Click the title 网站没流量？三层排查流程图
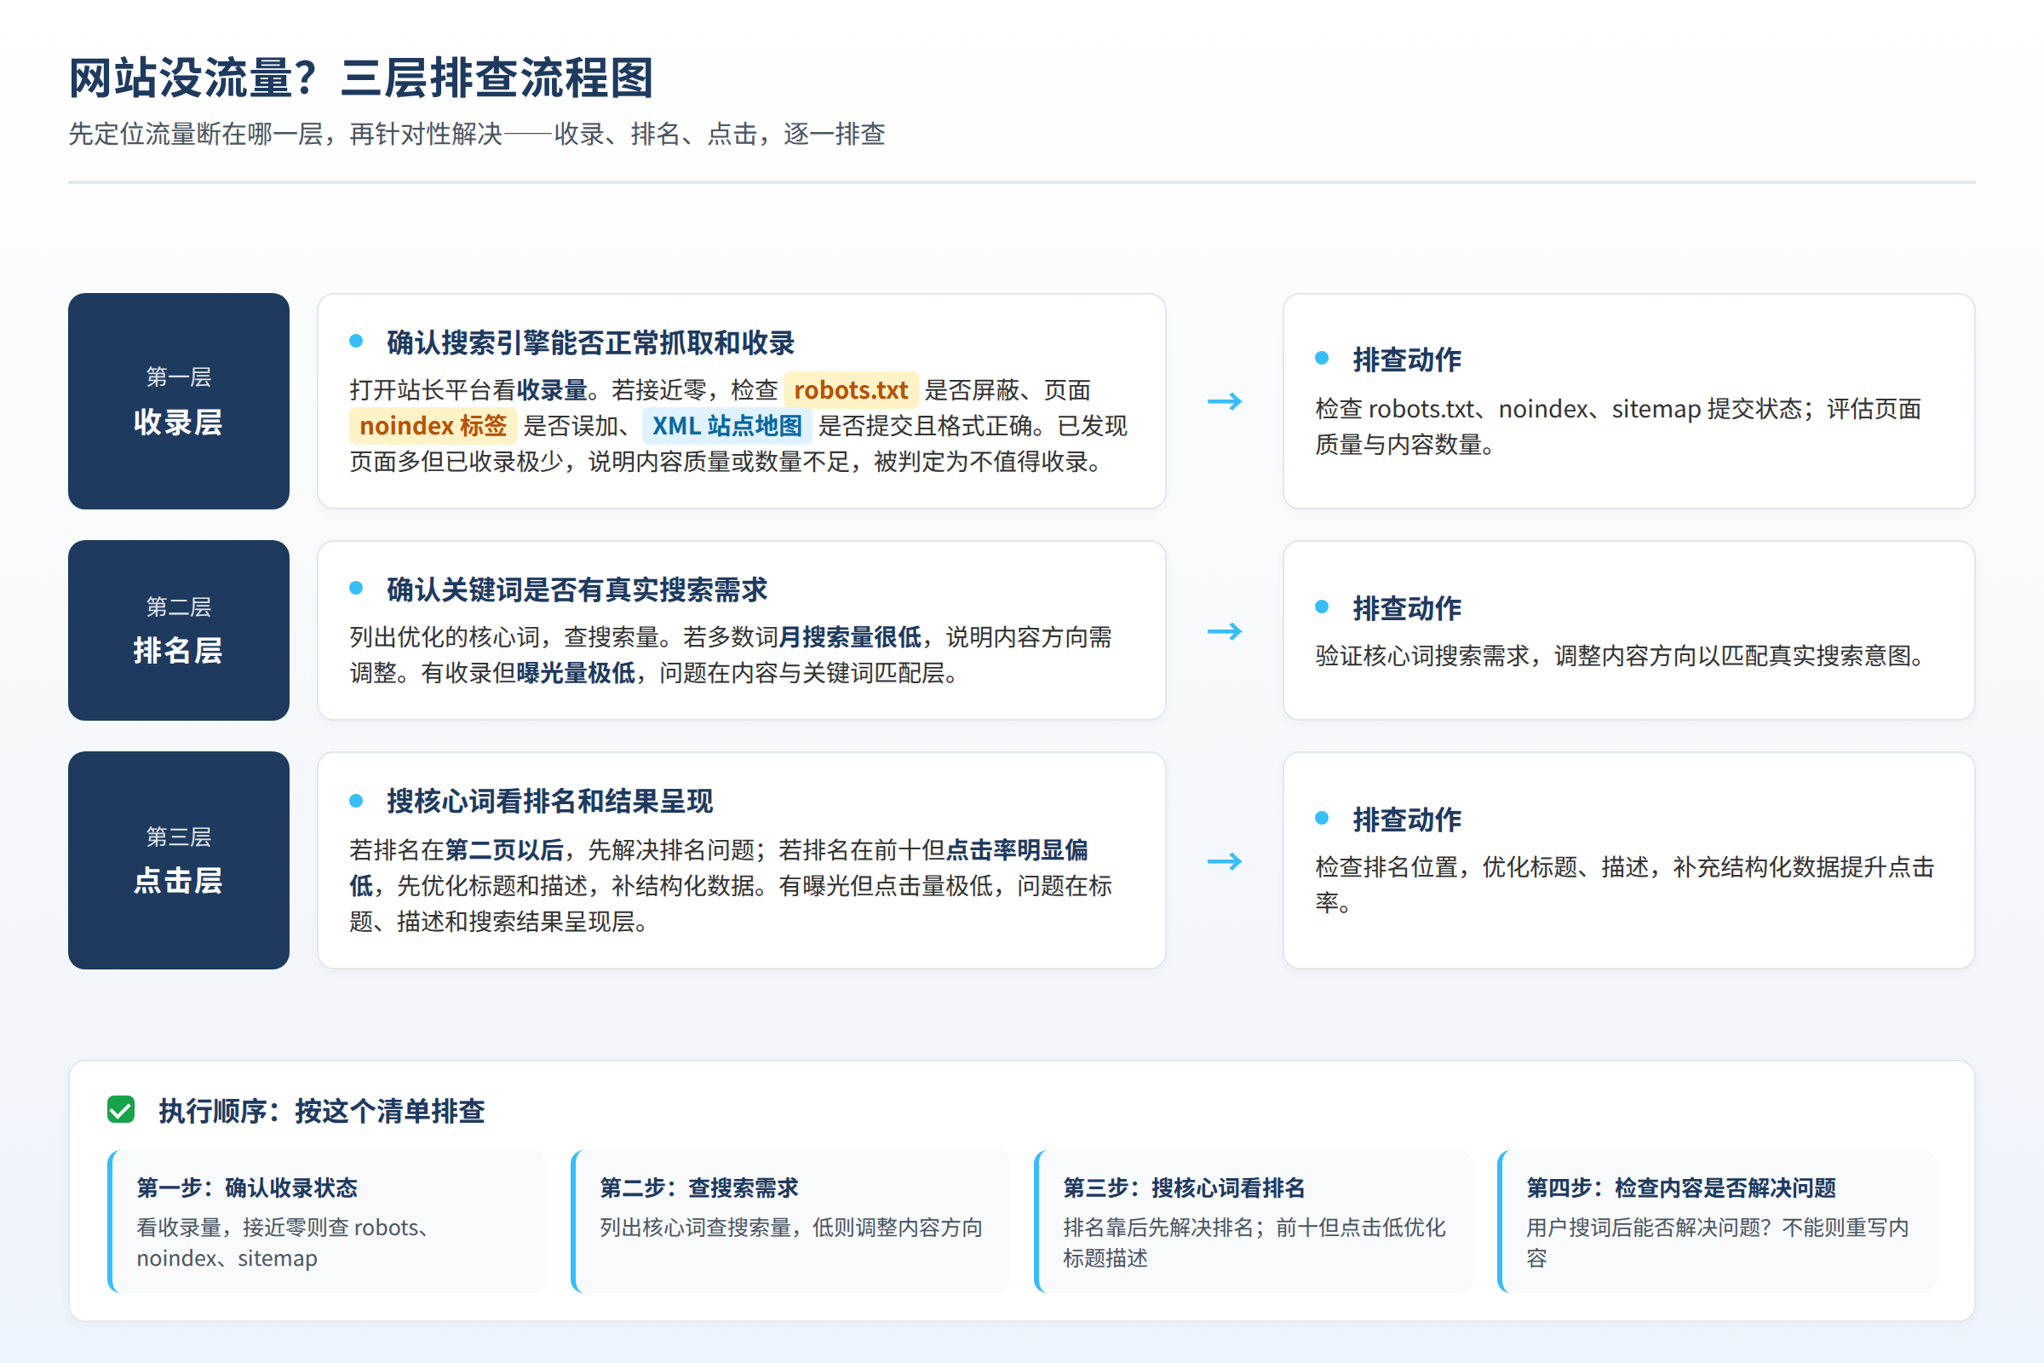The width and height of the screenshot is (2044, 1363). tap(360, 78)
